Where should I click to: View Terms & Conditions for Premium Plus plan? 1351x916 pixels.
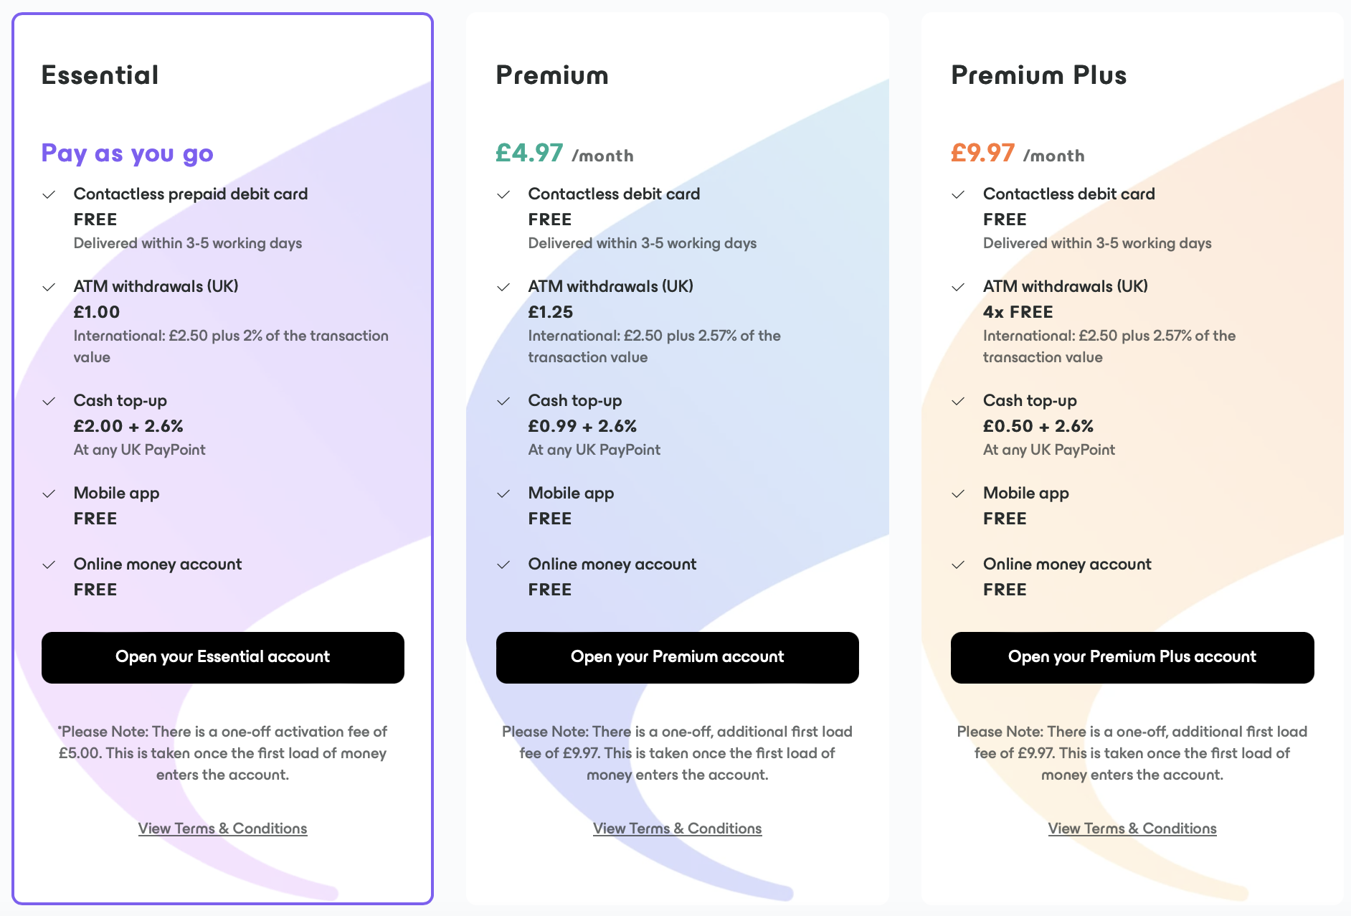pyautogui.click(x=1132, y=828)
